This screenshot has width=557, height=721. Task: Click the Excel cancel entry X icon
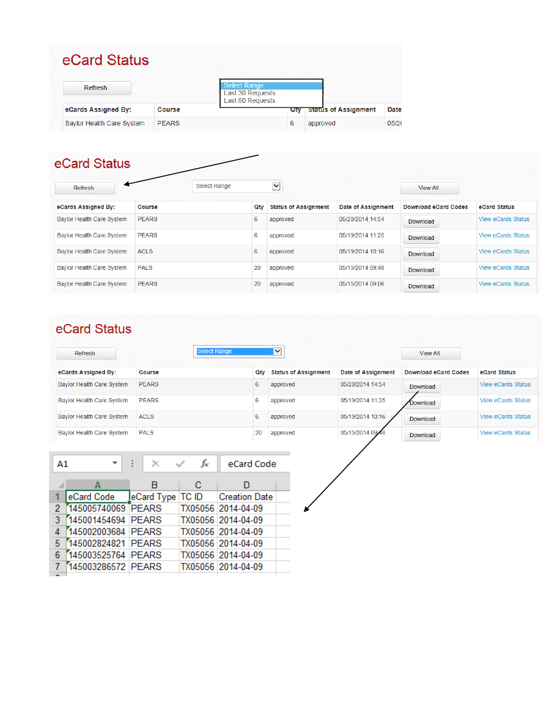point(155,464)
